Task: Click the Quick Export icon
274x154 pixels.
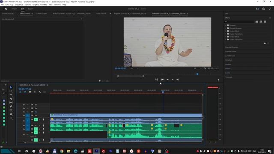Action: point(264,9)
